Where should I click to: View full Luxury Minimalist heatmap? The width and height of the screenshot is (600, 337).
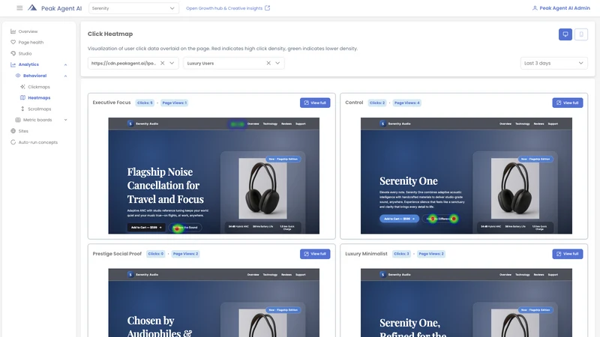point(568,254)
